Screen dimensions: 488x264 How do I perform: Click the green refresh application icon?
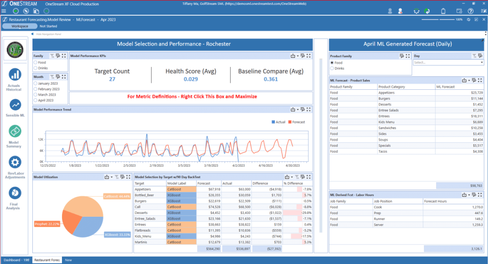coord(427,11)
